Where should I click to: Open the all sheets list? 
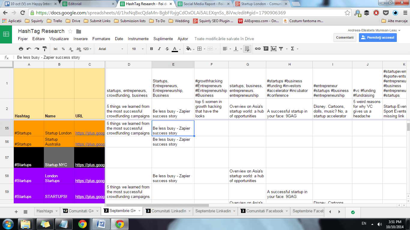click(26, 211)
